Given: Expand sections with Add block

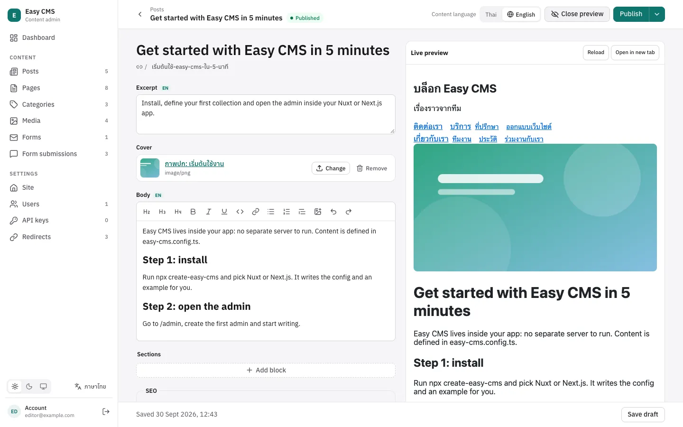Looking at the screenshot, I should pos(266,370).
